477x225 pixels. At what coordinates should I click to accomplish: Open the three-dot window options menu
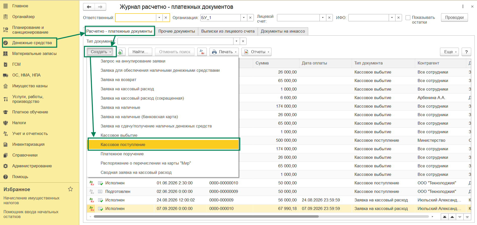(x=463, y=7)
